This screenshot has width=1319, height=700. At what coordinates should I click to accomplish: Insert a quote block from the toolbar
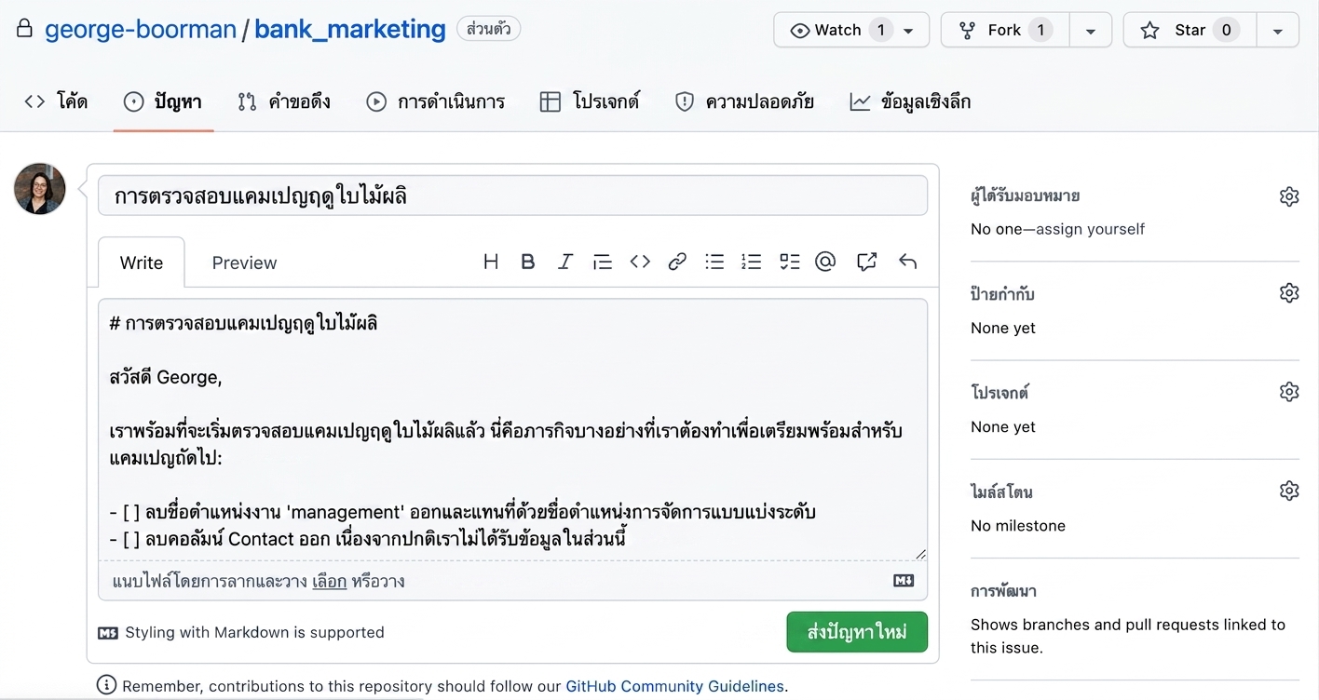click(603, 262)
